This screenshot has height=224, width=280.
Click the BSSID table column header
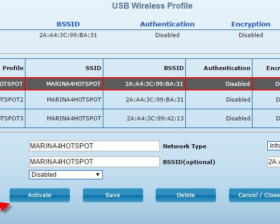click(x=174, y=68)
